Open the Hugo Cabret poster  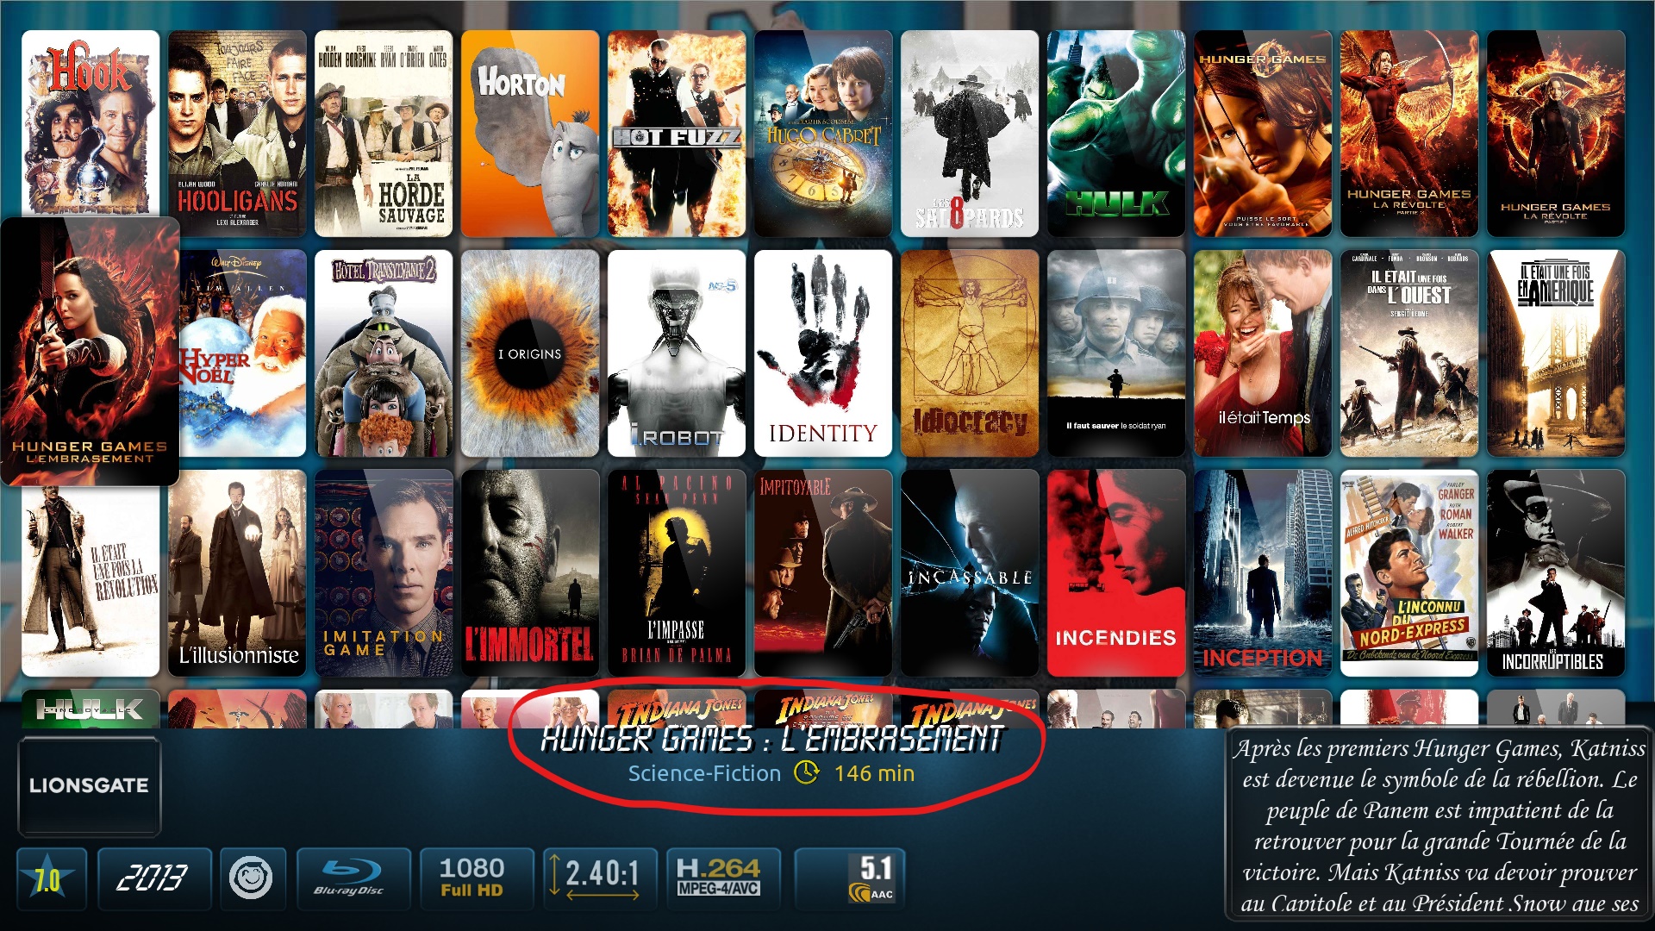(x=823, y=134)
